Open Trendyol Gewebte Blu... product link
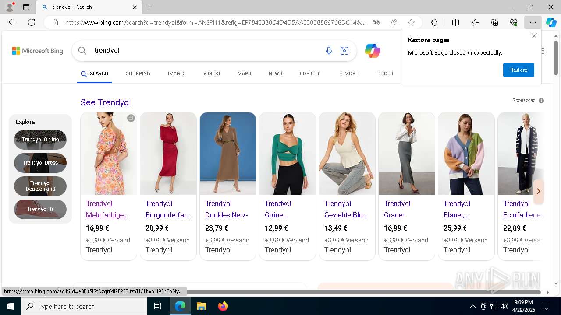This screenshot has height=315, width=561. [346, 209]
